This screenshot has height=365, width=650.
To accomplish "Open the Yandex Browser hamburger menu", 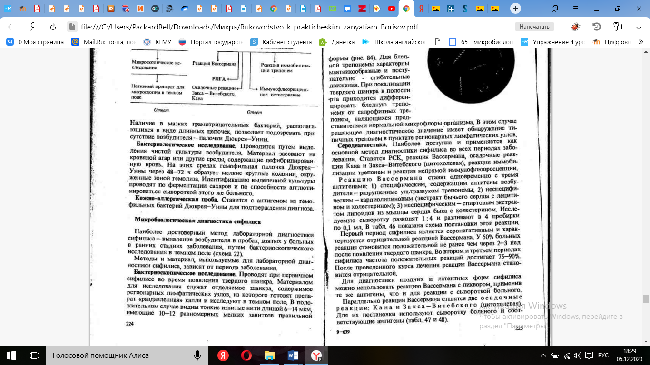I will point(576,8).
